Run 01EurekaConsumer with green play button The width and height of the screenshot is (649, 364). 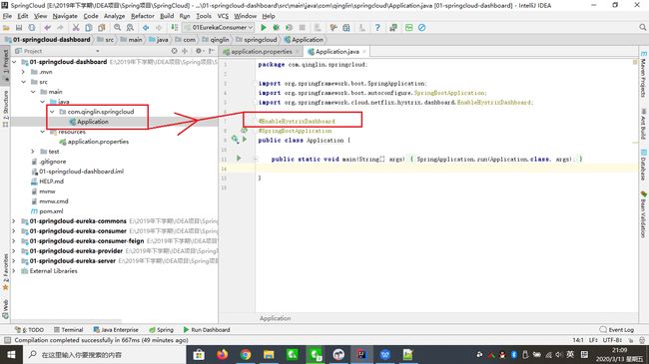[264, 28]
